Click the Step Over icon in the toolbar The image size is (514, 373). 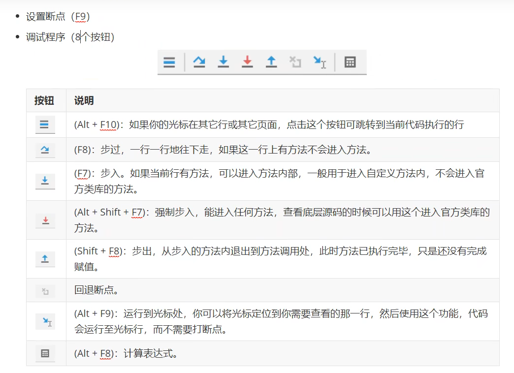click(199, 62)
